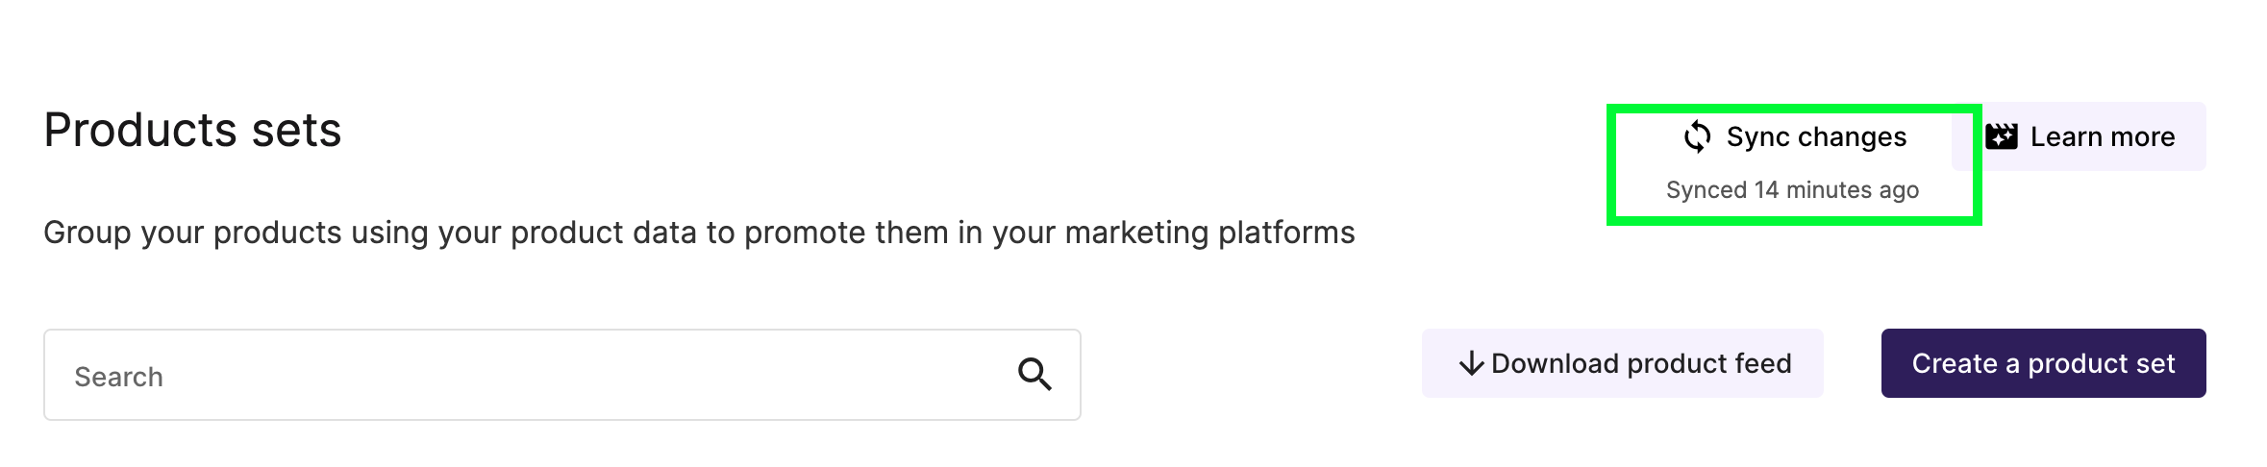Click the 'Synced 14 minutes ago' status text
The width and height of the screenshot is (2267, 467).
click(1792, 190)
